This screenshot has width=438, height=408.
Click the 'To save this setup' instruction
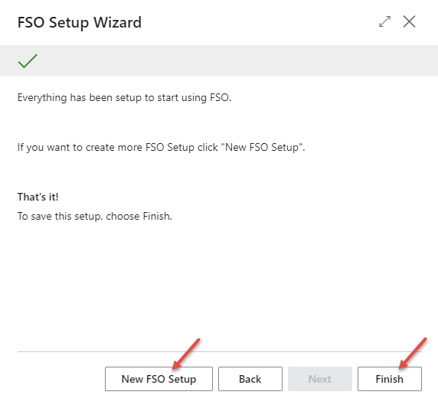pyautogui.click(x=95, y=216)
